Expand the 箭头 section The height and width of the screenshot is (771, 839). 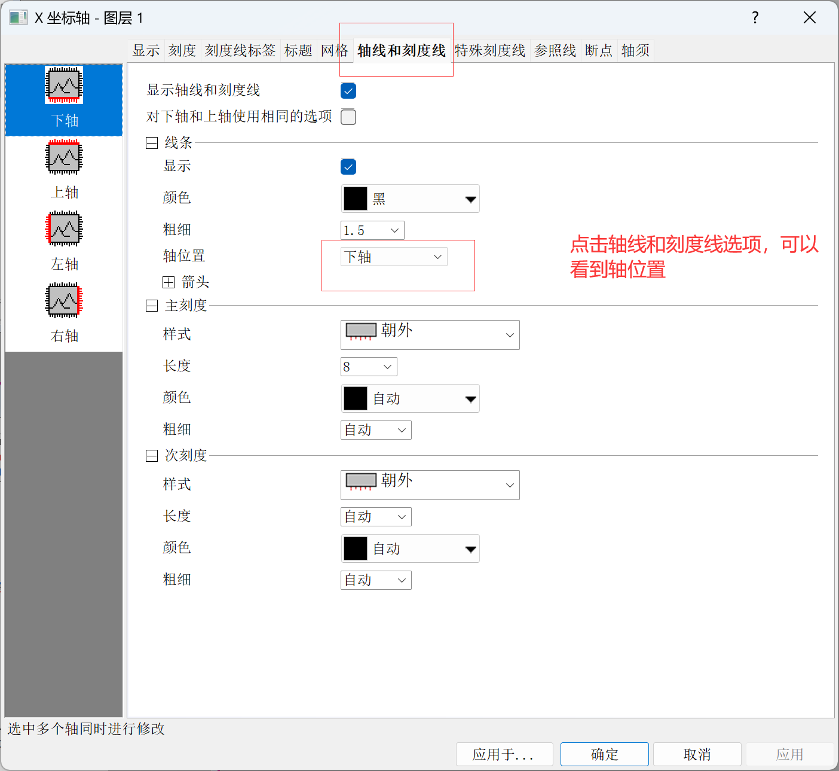click(x=169, y=282)
